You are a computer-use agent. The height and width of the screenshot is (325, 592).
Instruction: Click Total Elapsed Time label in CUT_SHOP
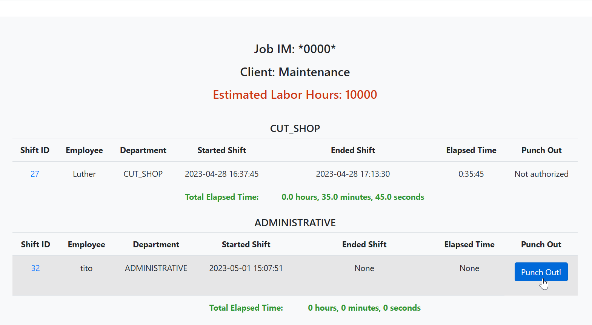[x=222, y=197]
